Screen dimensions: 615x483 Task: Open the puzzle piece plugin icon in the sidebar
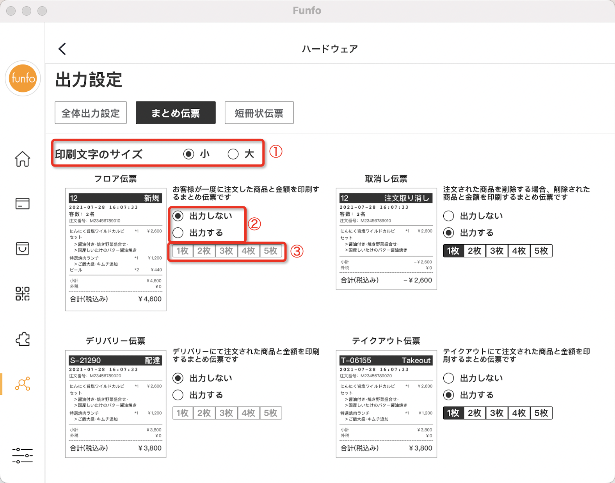23,339
